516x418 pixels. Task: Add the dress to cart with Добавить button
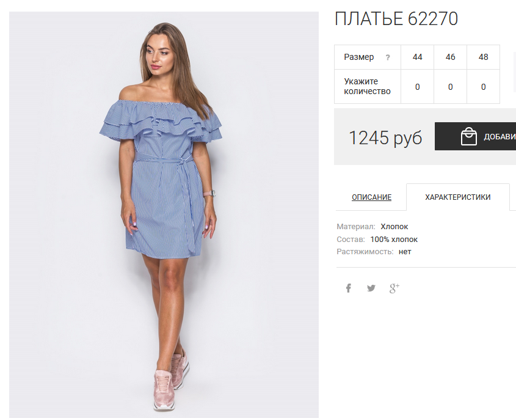476,136
